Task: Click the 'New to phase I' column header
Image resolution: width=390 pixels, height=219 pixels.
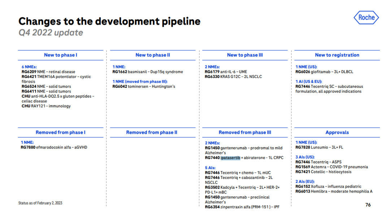Action: coord(60,55)
